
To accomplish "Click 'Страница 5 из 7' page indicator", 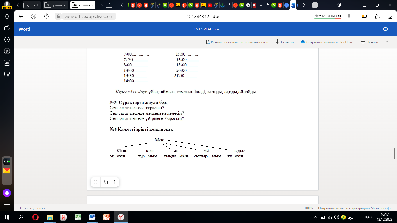I will pyautogui.click(x=33, y=208).
